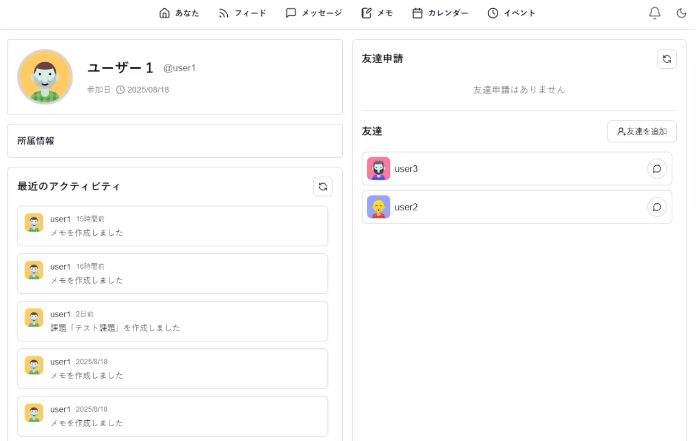Viewport: 696px width, 441px height.
Task: Toggle dark mode with moon icon
Action: coord(682,13)
